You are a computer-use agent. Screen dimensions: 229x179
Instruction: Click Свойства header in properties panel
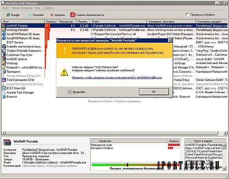[129, 141]
